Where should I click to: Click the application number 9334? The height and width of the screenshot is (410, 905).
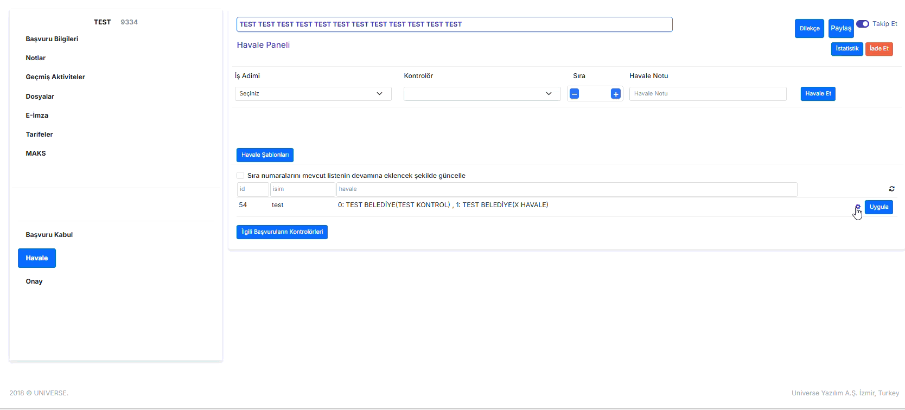pyautogui.click(x=129, y=22)
